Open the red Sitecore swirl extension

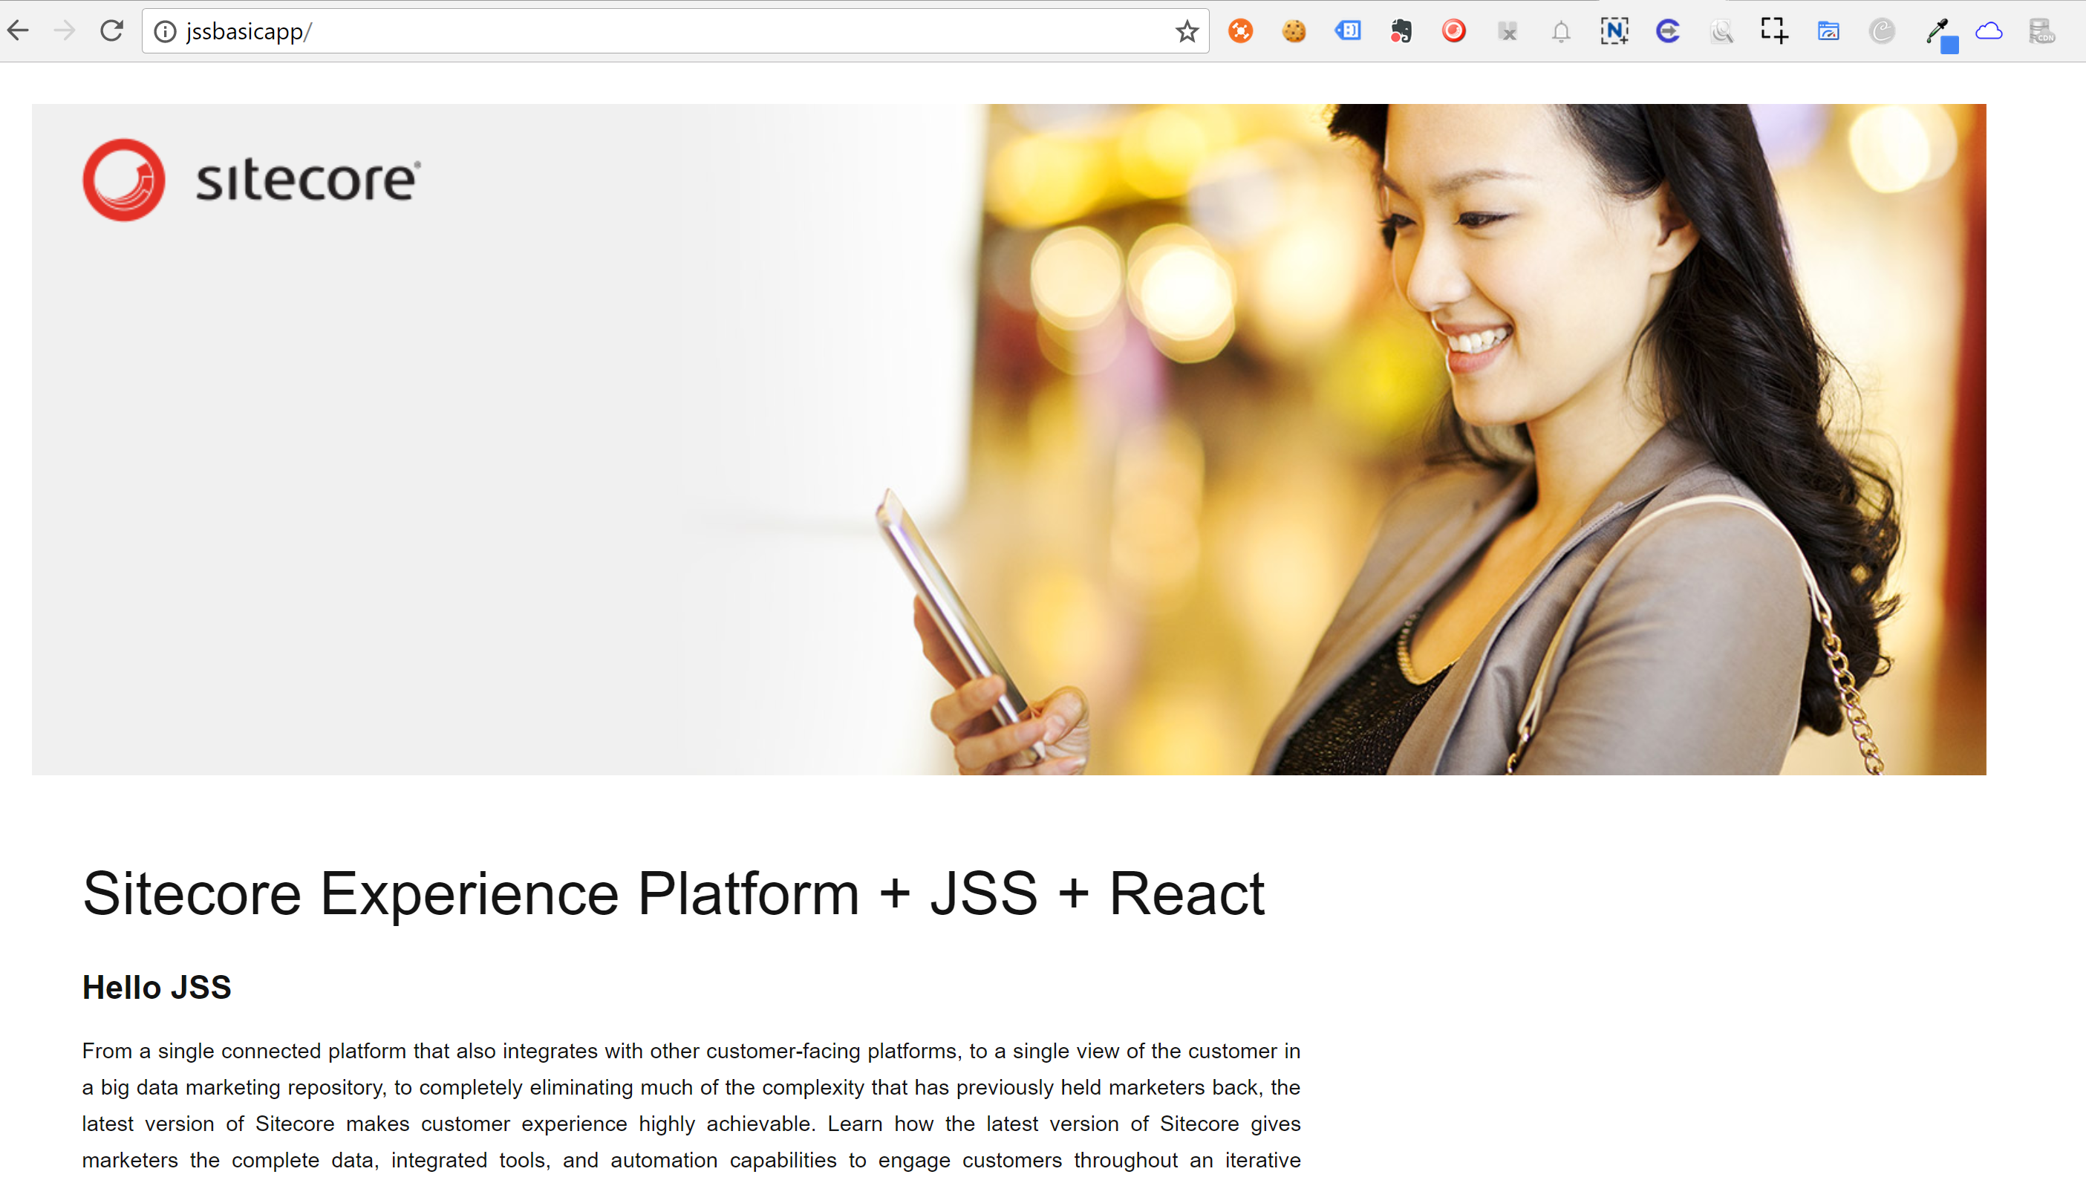[1454, 32]
